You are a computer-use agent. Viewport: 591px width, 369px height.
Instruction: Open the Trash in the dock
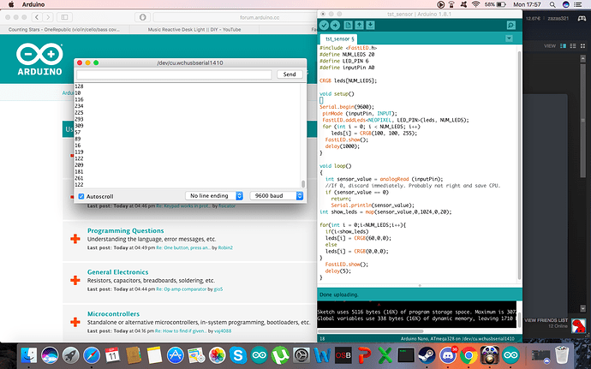click(562, 355)
